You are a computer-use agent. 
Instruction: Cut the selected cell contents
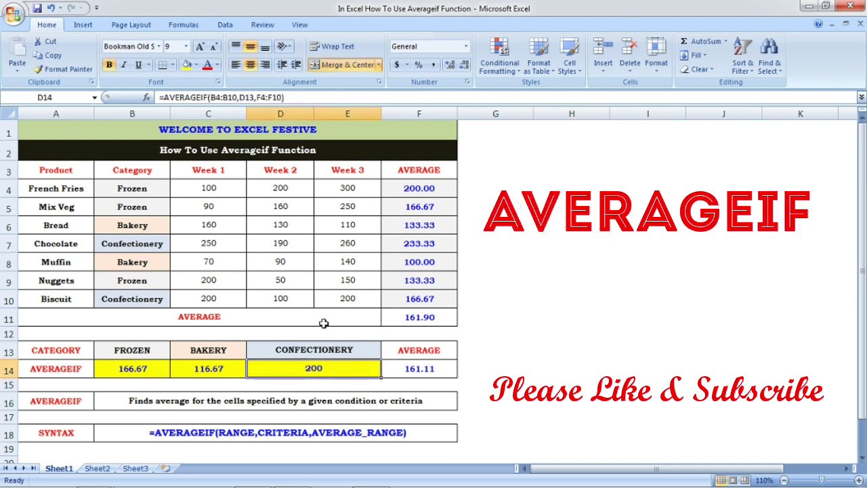coord(45,41)
